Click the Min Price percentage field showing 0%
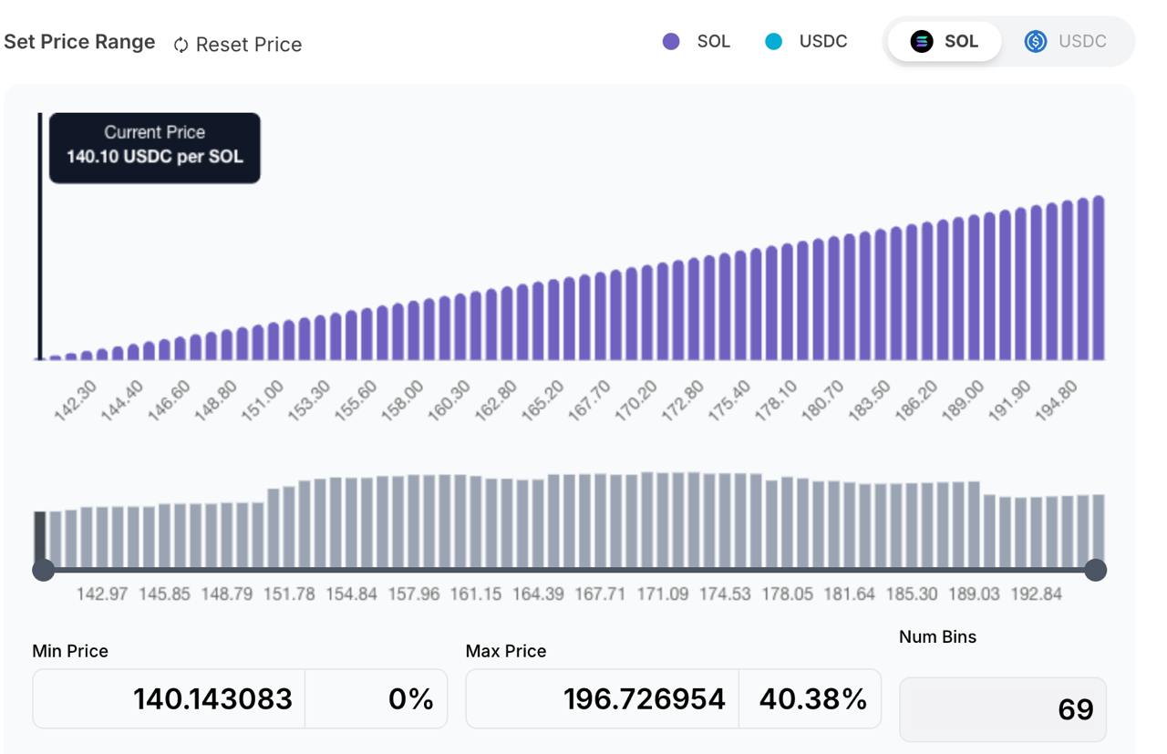1167x754 pixels. tap(377, 698)
